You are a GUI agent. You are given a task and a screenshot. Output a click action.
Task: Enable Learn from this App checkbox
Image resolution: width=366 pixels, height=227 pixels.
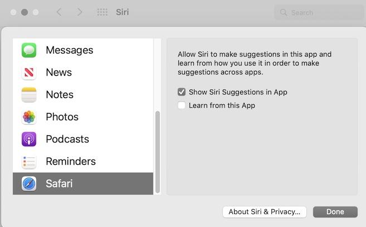(x=182, y=105)
